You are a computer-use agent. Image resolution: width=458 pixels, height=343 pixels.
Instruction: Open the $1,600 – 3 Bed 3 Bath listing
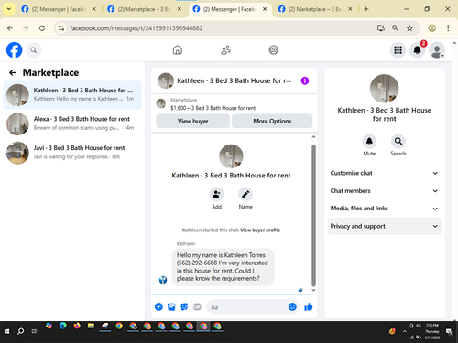(x=213, y=108)
